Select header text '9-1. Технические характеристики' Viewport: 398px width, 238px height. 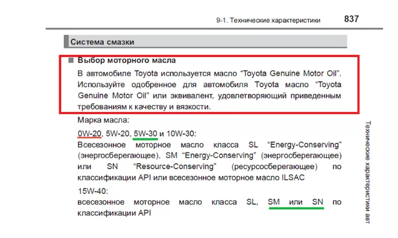268,20
